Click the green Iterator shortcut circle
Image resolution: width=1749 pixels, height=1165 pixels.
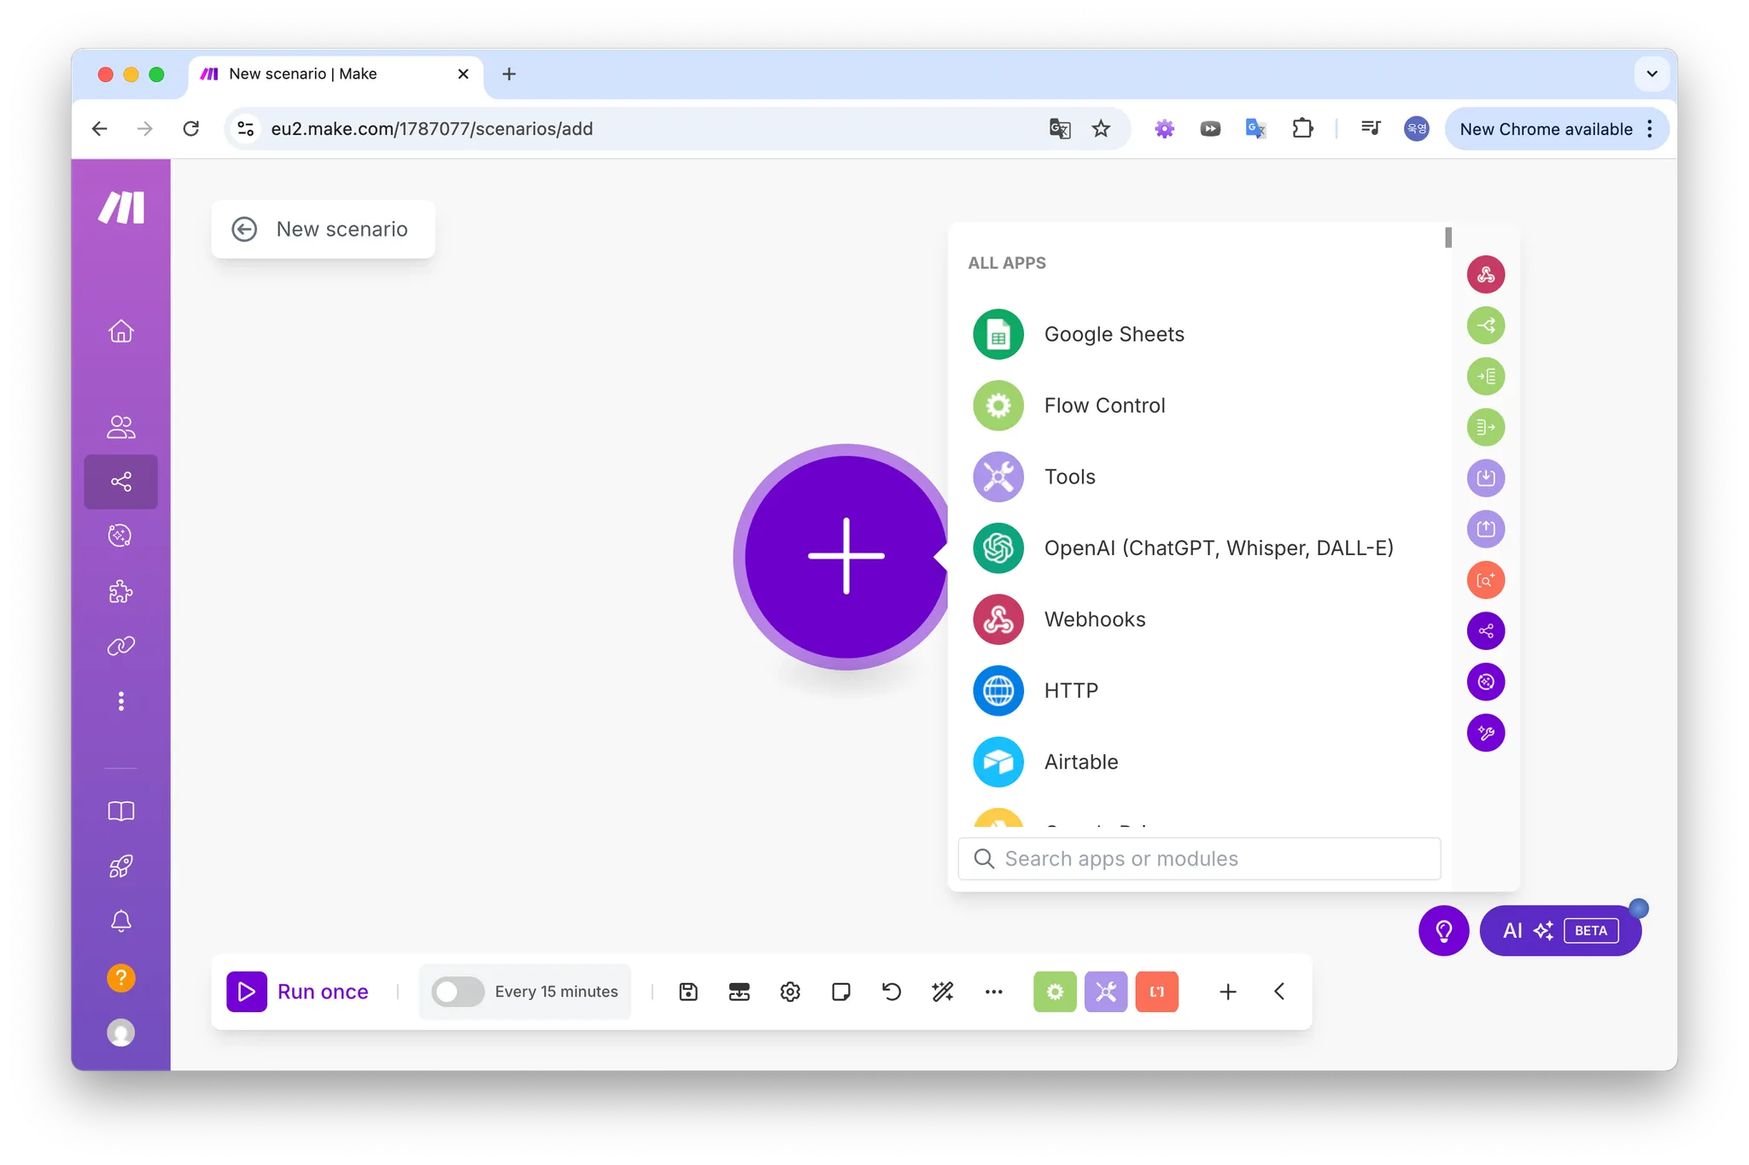(x=1486, y=376)
